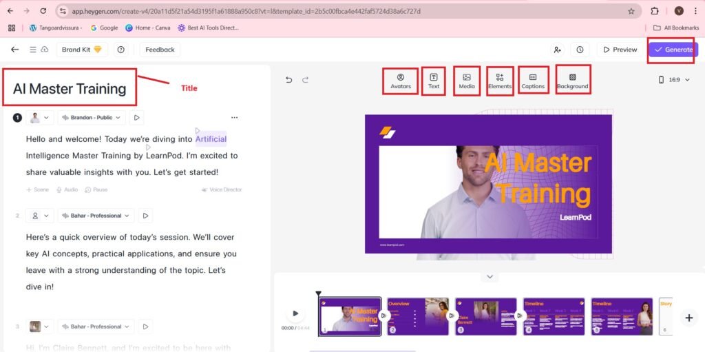
Task: Select the orange logo on the canvas
Action: click(387, 132)
